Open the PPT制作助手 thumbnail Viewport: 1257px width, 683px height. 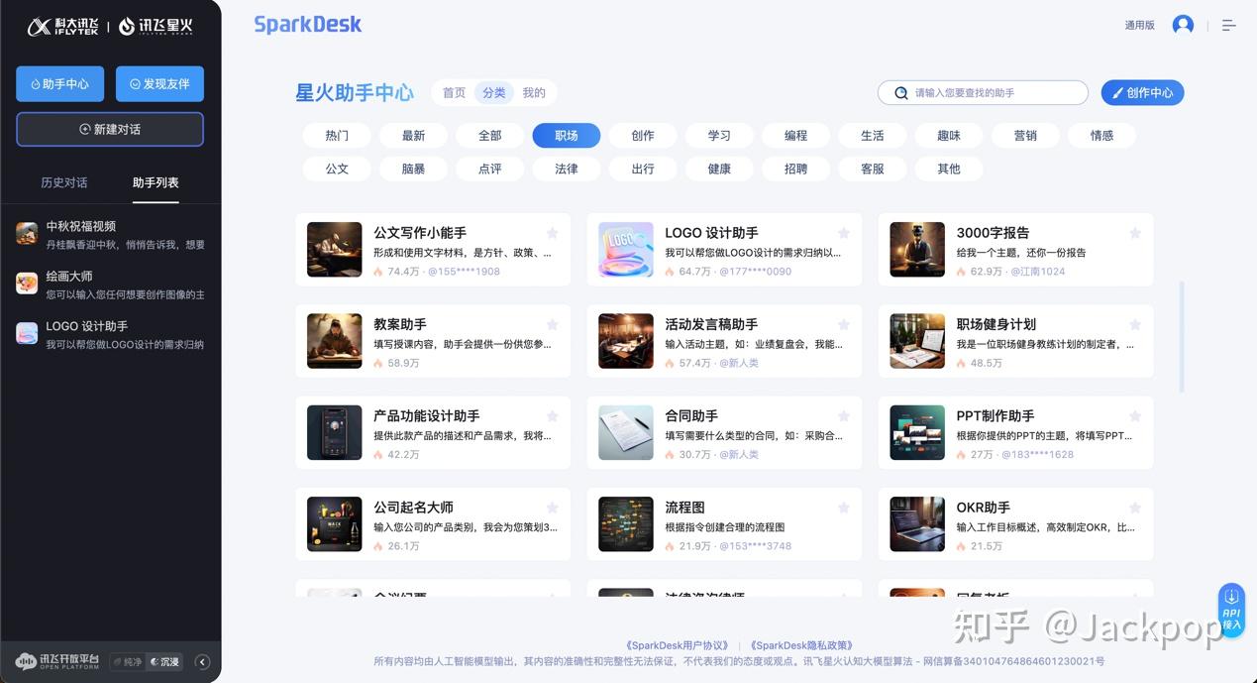[x=917, y=432]
